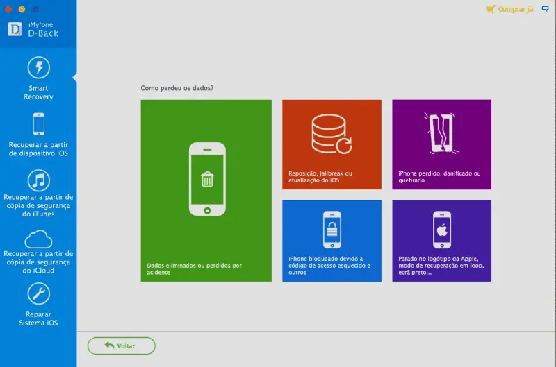556x367 pixels.
Task: Choose Parado no logótipo da Apple option text
Action: click(441, 266)
